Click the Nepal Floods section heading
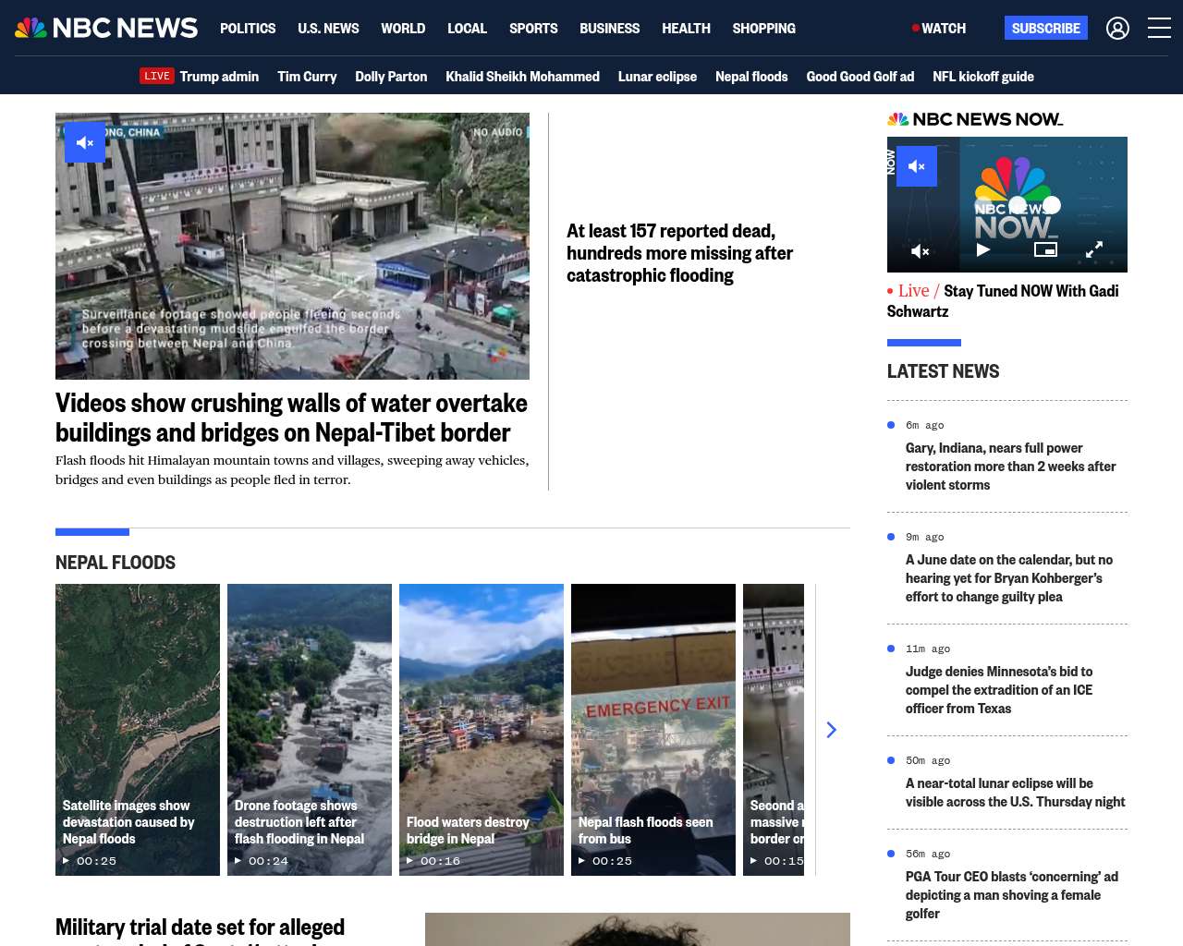 pyautogui.click(x=116, y=563)
